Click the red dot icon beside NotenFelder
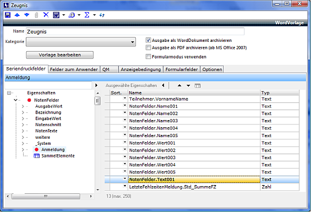Image resolution: width=311 pixels, height=212 pixels. coord(29,100)
